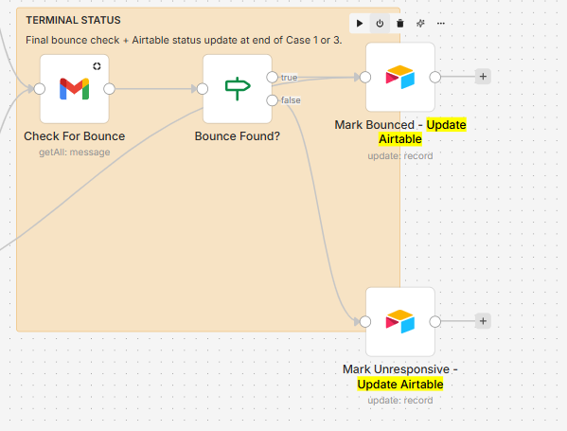Click the 'getAll: message' subtitle
Screen dimensions: 567x431
click(x=75, y=153)
